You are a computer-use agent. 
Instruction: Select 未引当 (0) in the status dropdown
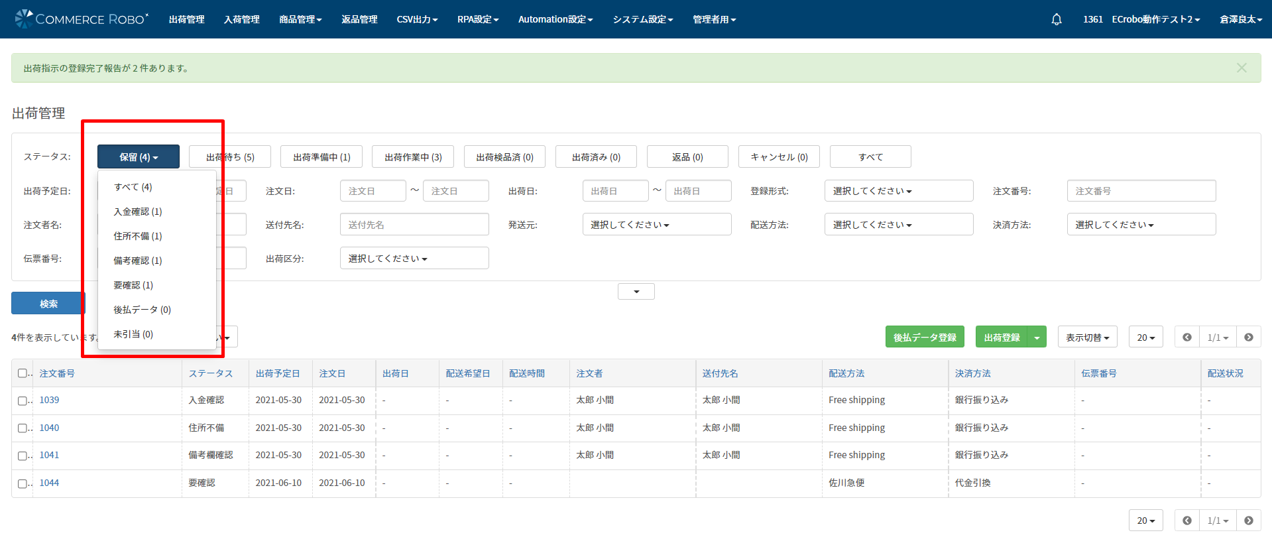(157, 334)
